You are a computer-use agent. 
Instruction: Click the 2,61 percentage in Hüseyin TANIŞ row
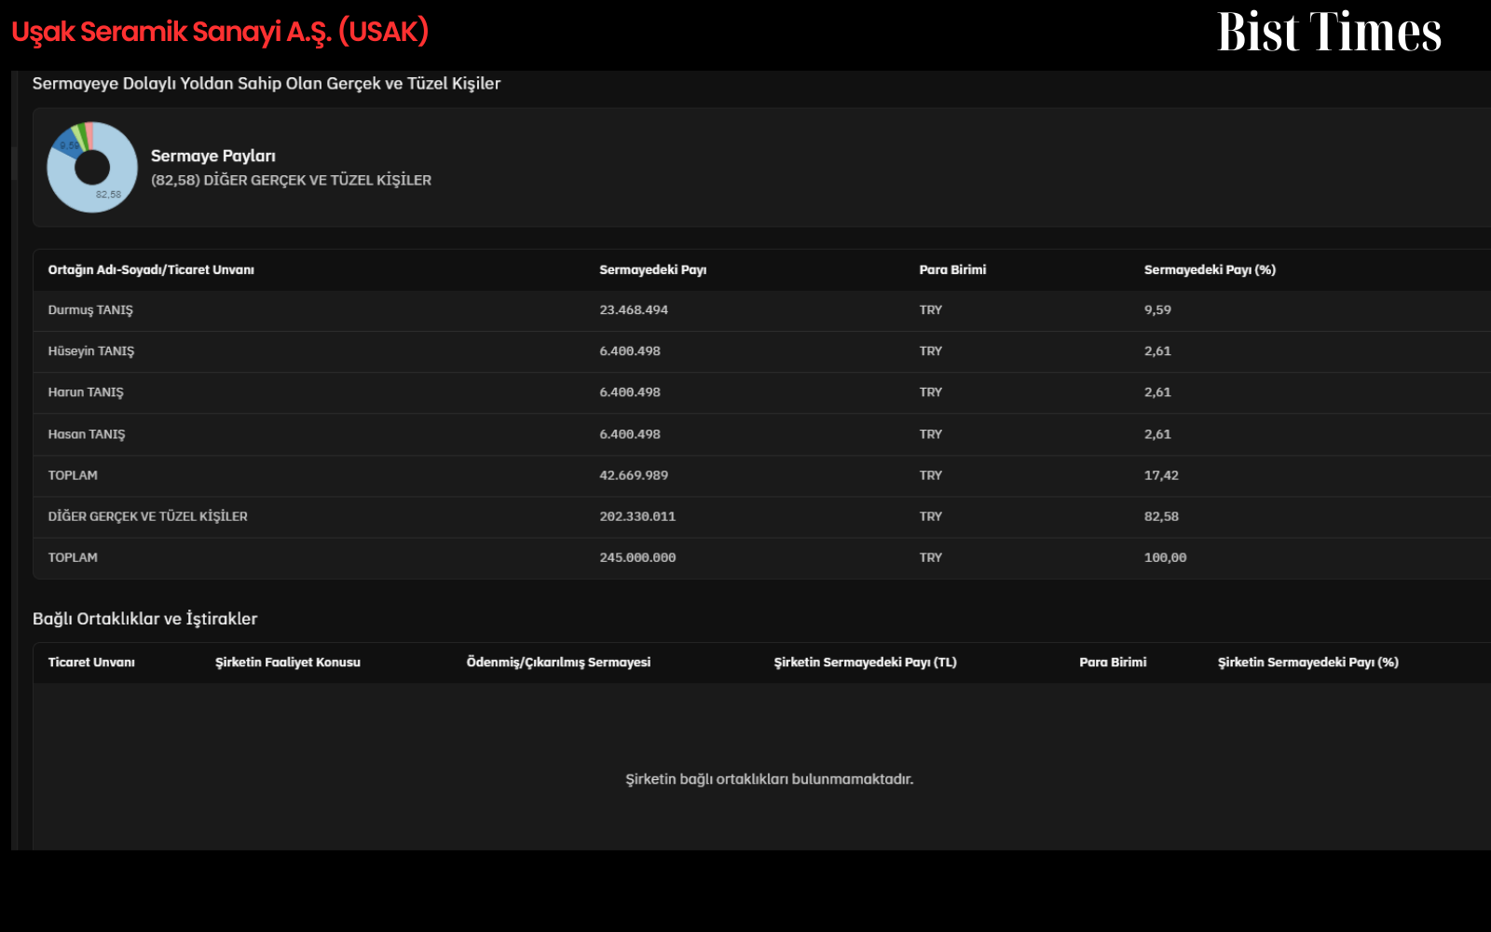pyautogui.click(x=1157, y=351)
